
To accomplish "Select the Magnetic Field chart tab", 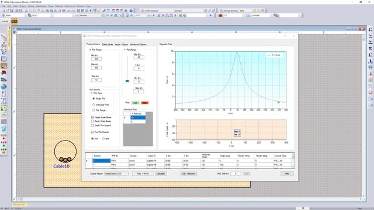I will pos(166,44).
